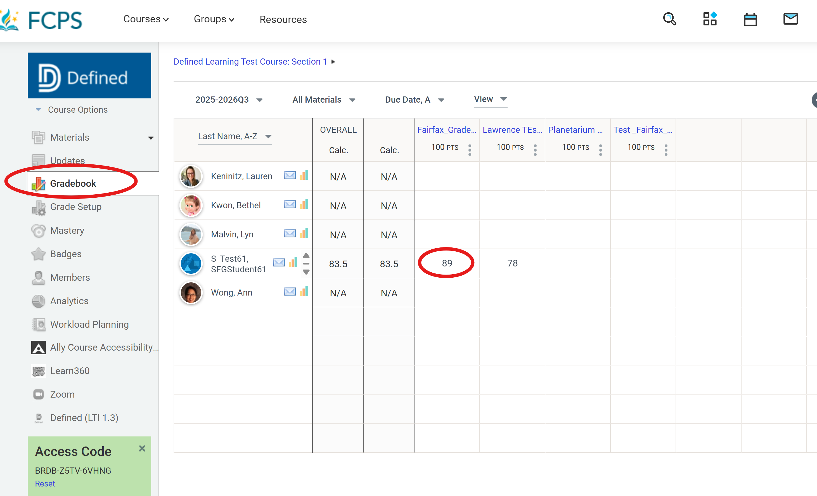Viewport: 817px width, 496px height.
Task: View Kwon, Bethel's chart icon
Action: (x=304, y=204)
